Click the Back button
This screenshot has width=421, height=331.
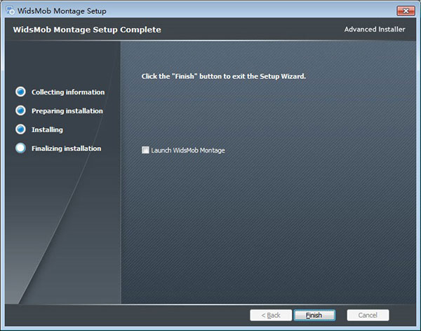tap(271, 315)
